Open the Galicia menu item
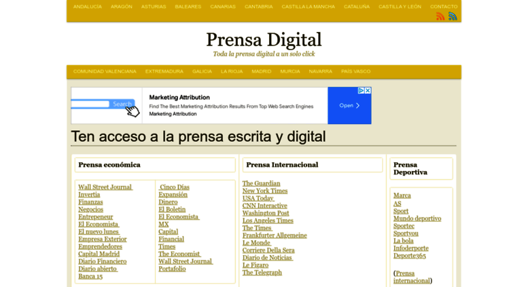 [x=202, y=71]
